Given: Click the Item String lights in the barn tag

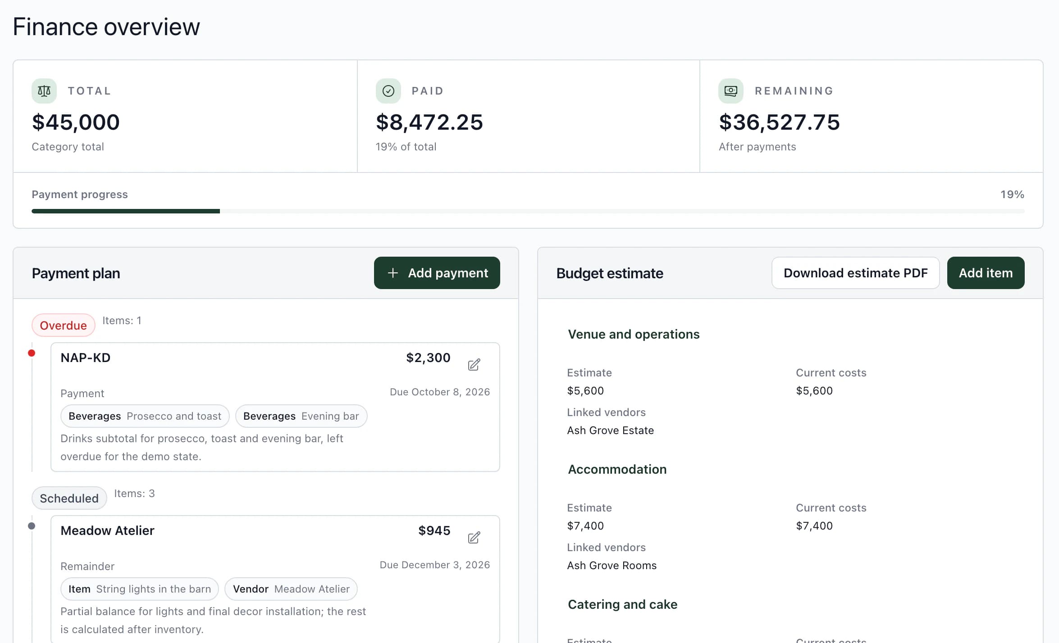Looking at the screenshot, I should pos(139,589).
